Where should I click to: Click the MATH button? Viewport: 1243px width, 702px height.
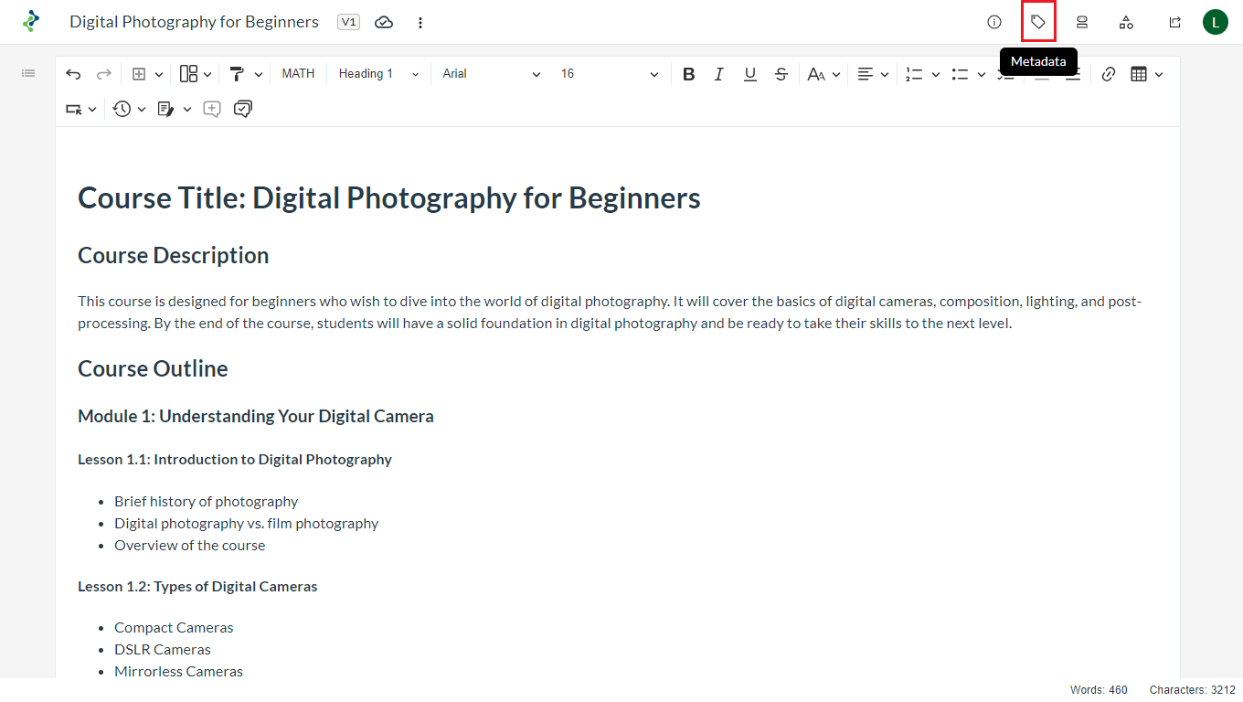pos(298,74)
